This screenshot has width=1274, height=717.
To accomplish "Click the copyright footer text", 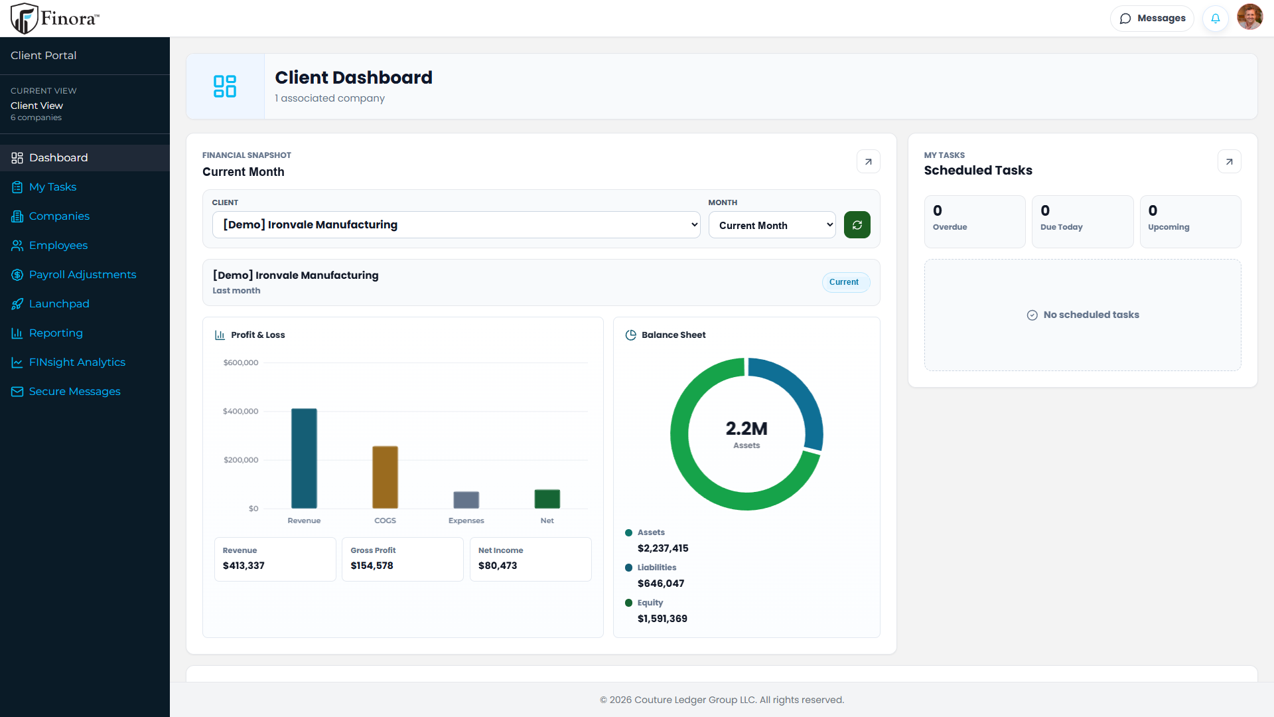I will coord(722,700).
